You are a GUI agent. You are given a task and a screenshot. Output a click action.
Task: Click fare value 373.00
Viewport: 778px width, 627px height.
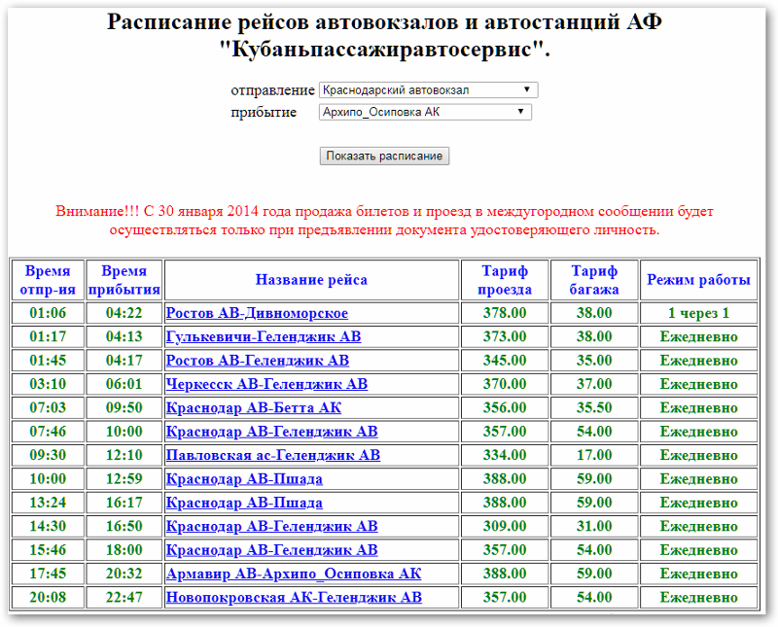click(x=505, y=336)
